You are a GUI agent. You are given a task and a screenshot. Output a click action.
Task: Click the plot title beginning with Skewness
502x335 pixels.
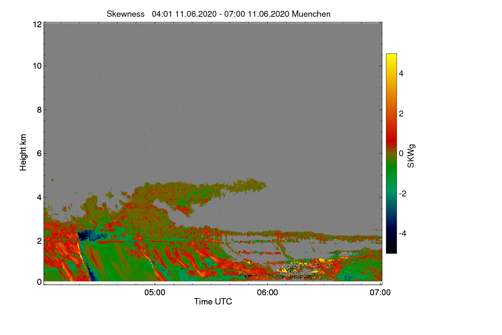point(218,14)
